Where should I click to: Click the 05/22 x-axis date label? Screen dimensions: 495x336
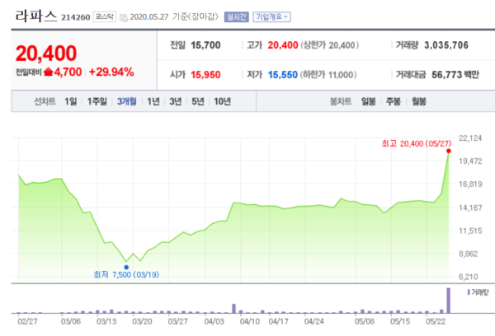tap(436, 321)
